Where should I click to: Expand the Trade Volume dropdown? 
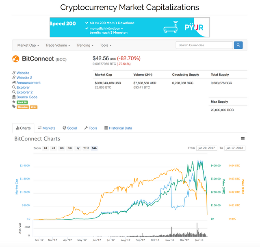[58, 45]
